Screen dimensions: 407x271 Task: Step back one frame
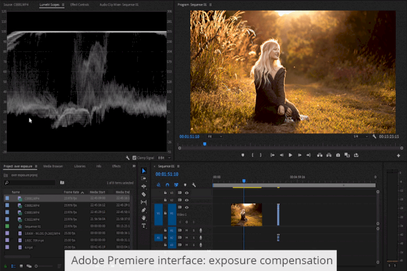pyautogui.click(x=281, y=155)
